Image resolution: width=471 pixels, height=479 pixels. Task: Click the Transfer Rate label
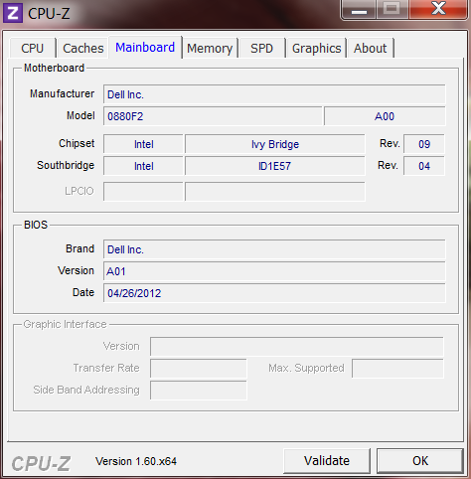tap(106, 368)
